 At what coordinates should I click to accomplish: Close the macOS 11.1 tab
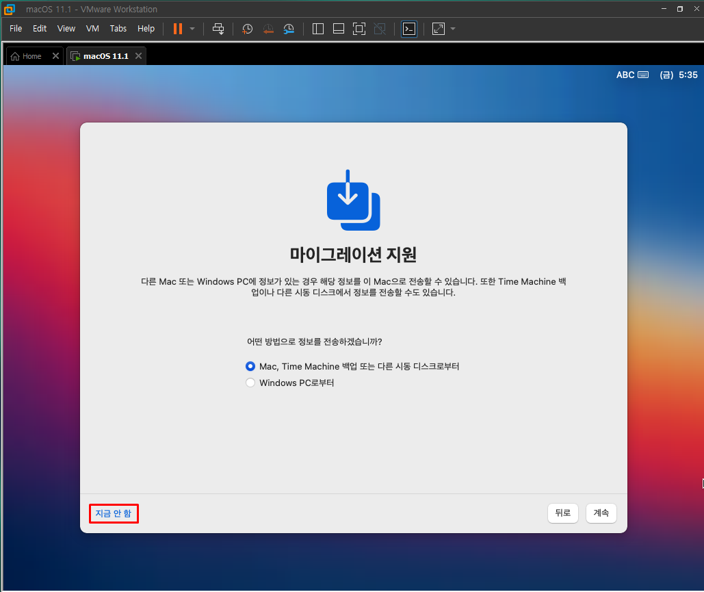click(139, 55)
